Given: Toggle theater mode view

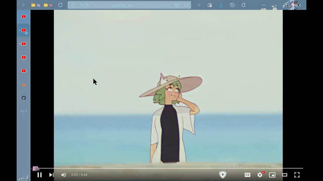Looking at the screenshot, I should 285,175.
